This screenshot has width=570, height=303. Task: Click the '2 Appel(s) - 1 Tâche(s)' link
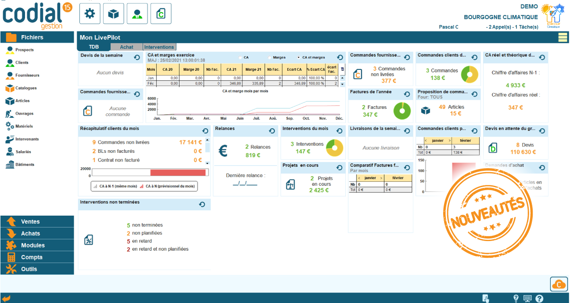[x=512, y=27]
